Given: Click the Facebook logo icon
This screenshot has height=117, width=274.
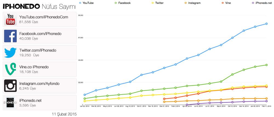Looking at the screenshot, I should pos(10,36).
